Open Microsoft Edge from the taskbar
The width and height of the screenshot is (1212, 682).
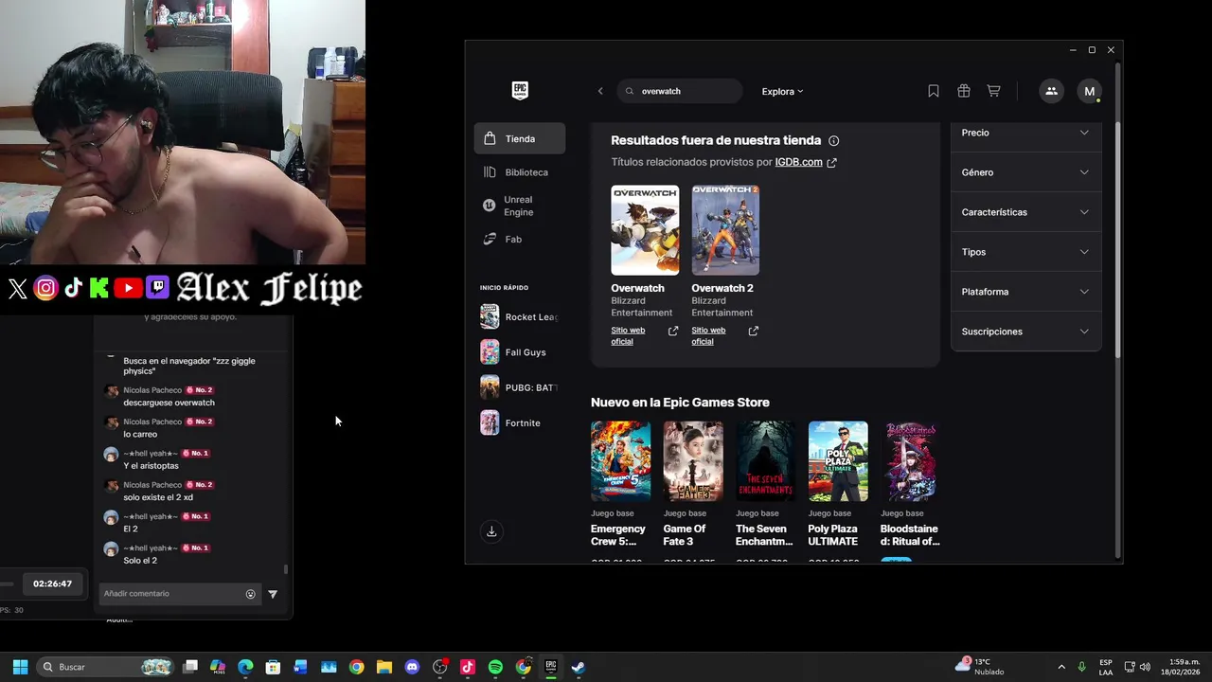245,667
